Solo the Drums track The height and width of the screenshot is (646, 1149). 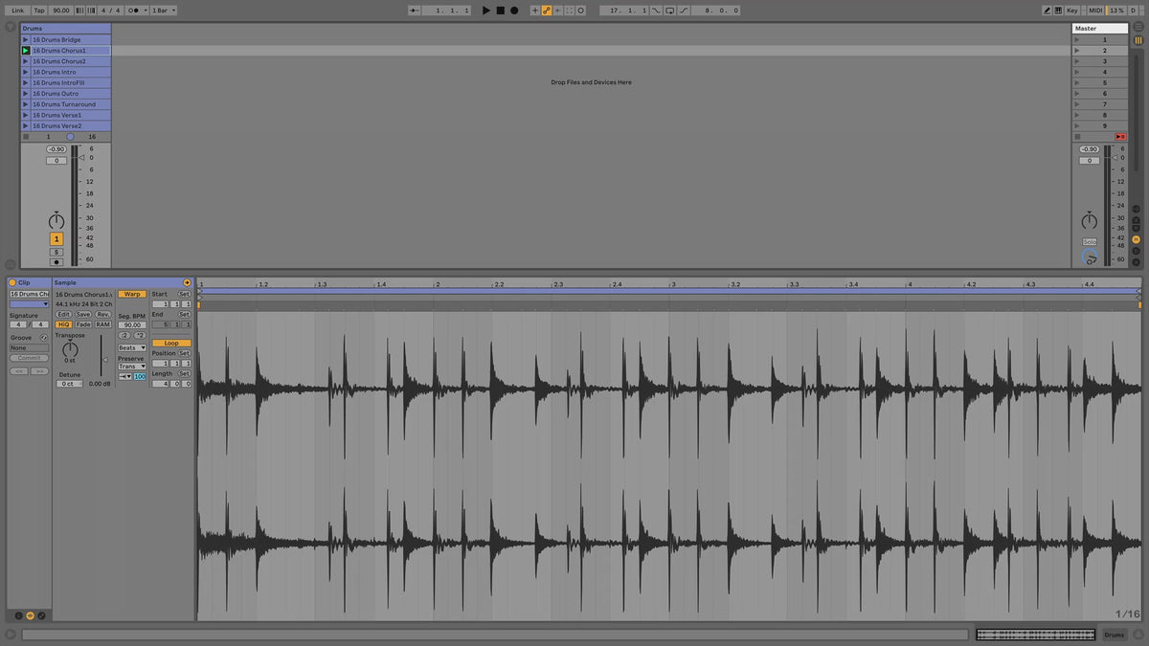tap(56, 252)
